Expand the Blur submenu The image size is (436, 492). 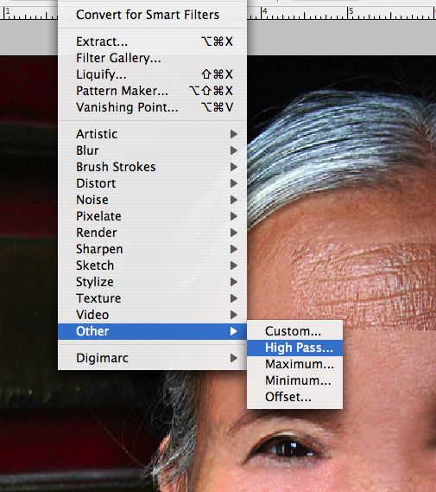click(x=152, y=150)
